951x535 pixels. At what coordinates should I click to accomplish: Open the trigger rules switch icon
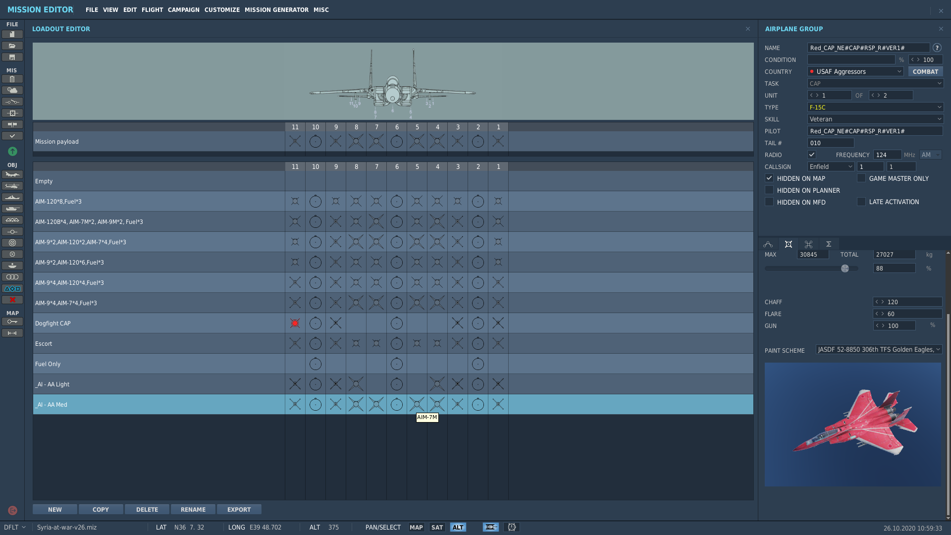12,102
